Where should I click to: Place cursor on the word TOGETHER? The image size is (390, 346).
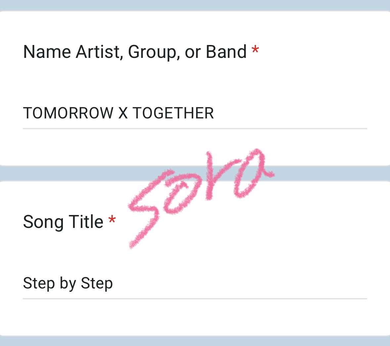tap(173, 113)
